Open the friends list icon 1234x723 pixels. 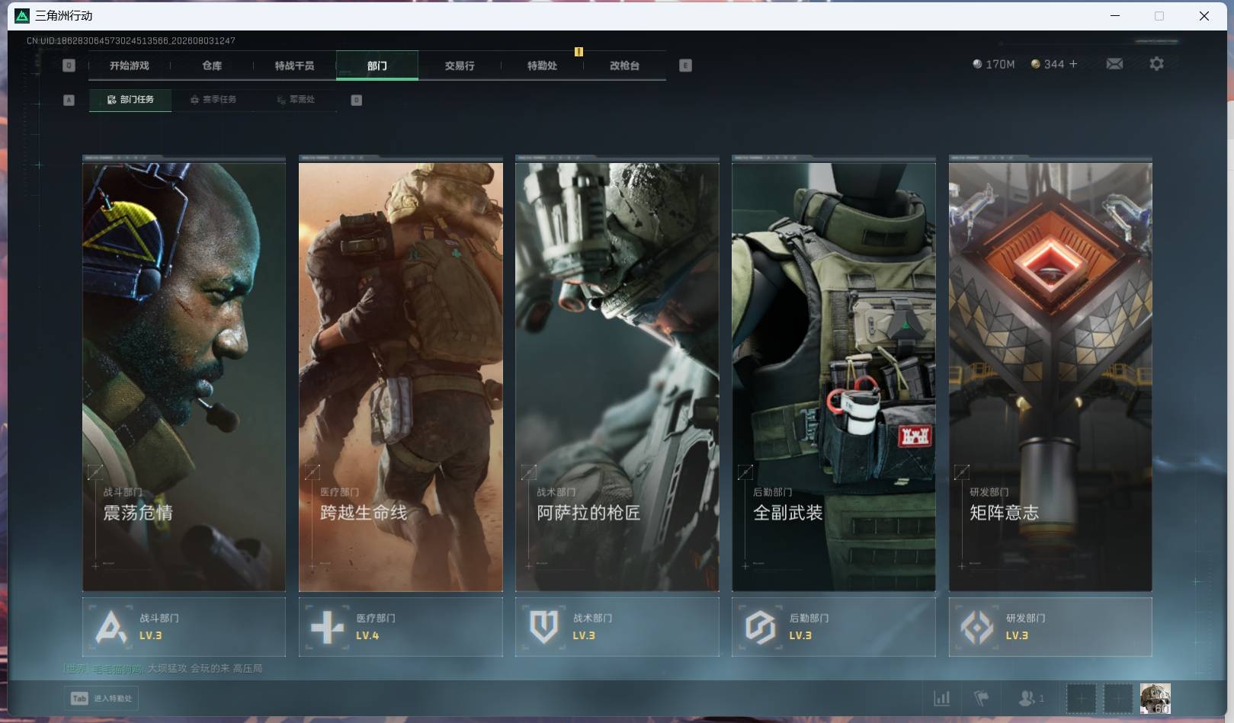[x=1031, y=698]
